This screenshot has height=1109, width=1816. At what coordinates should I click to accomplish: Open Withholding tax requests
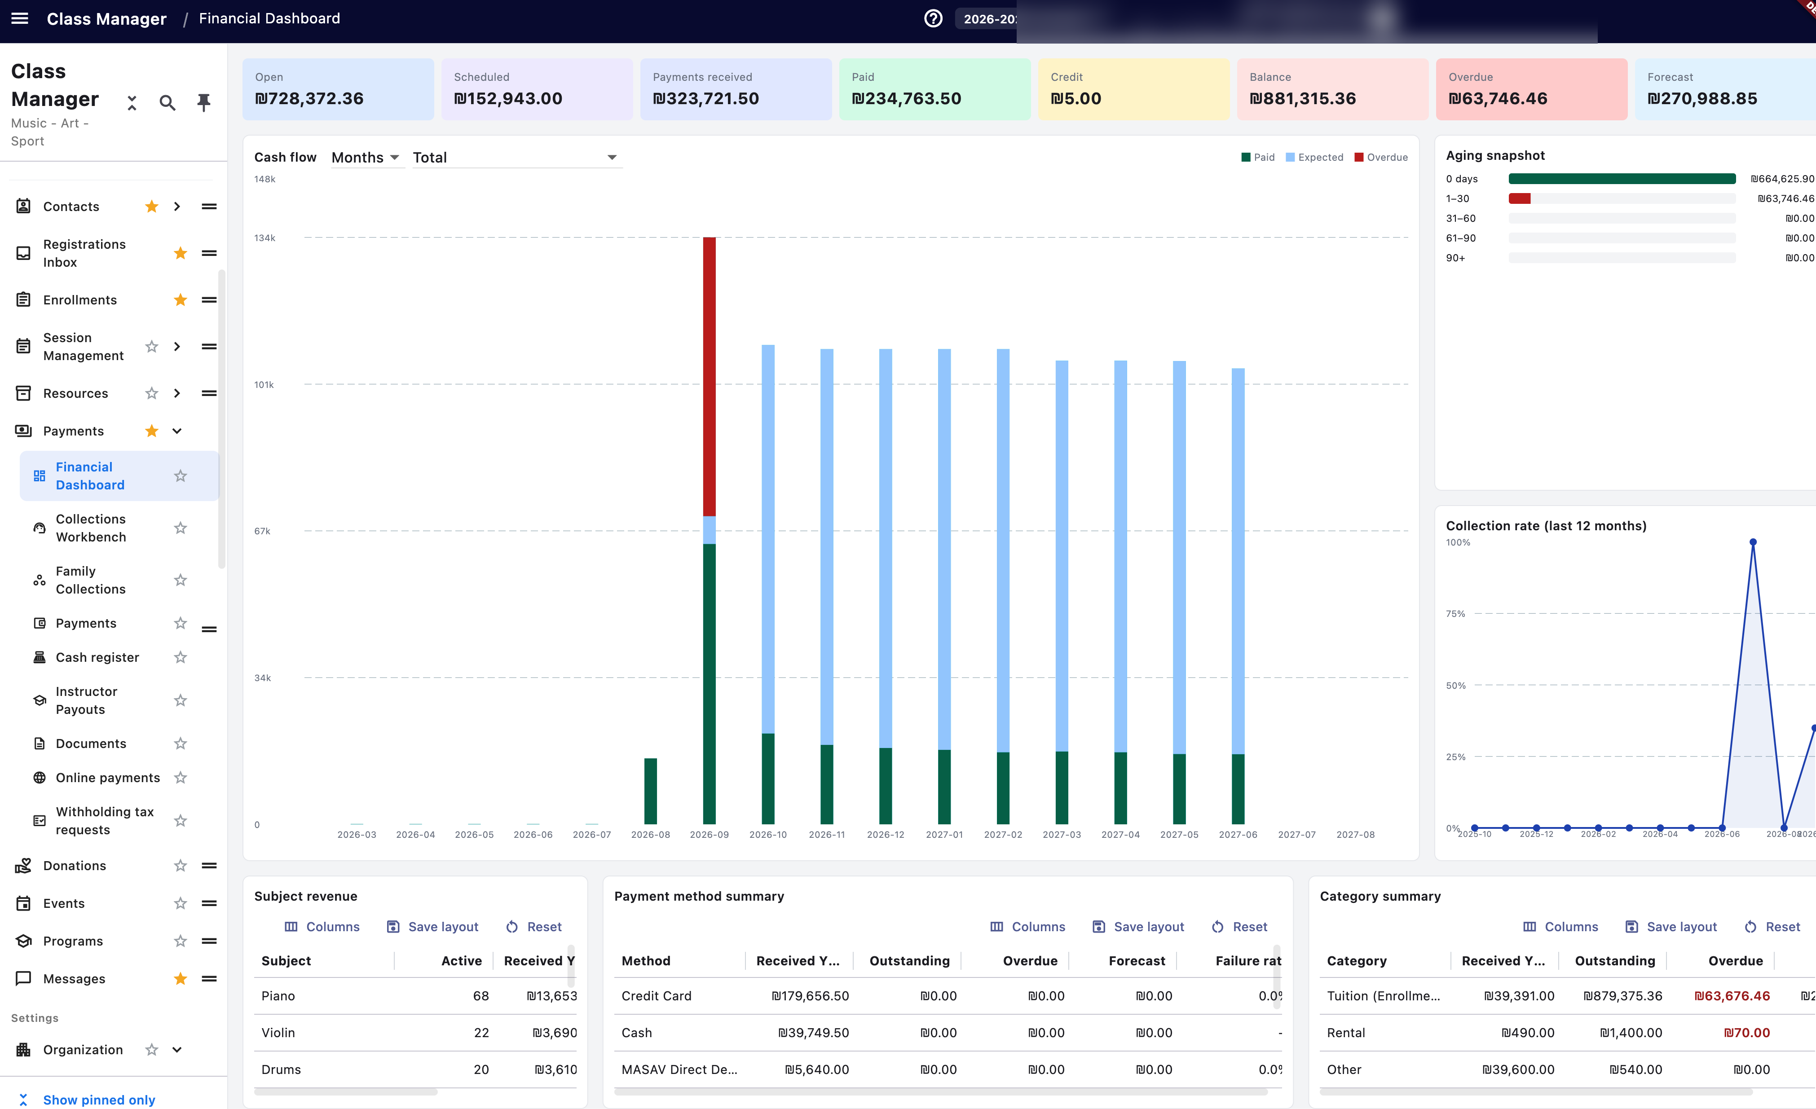[105, 821]
